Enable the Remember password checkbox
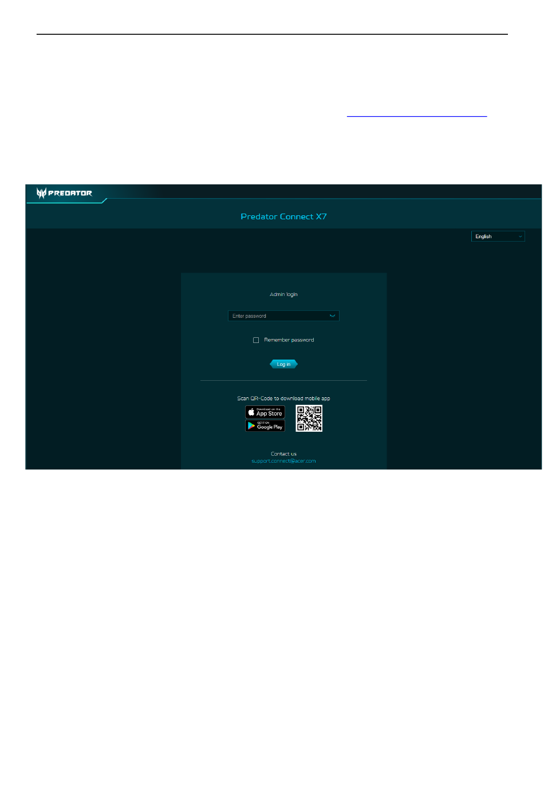Image resolution: width=544 pixels, height=785 pixels. tap(256, 340)
